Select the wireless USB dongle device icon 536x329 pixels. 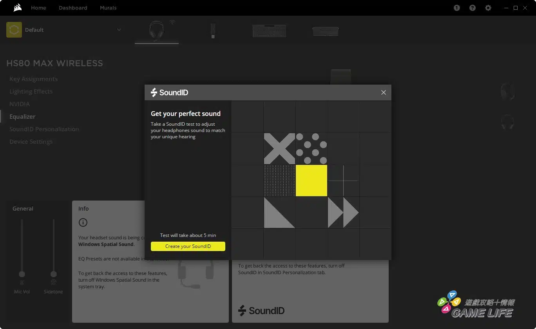point(213,31)
